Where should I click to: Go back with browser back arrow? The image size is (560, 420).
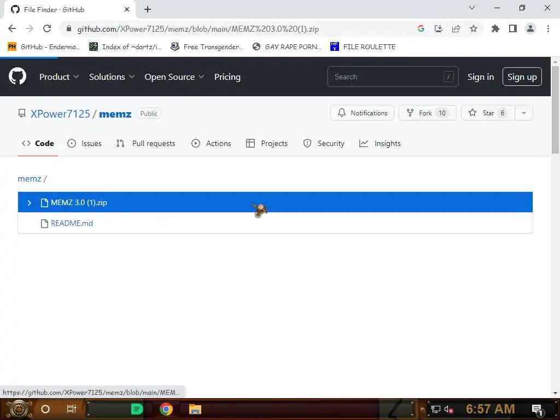[x=12, y=28]
